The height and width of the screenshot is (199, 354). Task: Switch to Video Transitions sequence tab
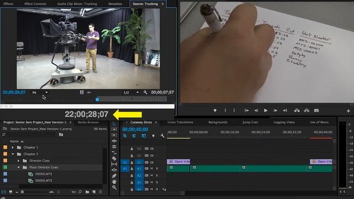[180, 122]
